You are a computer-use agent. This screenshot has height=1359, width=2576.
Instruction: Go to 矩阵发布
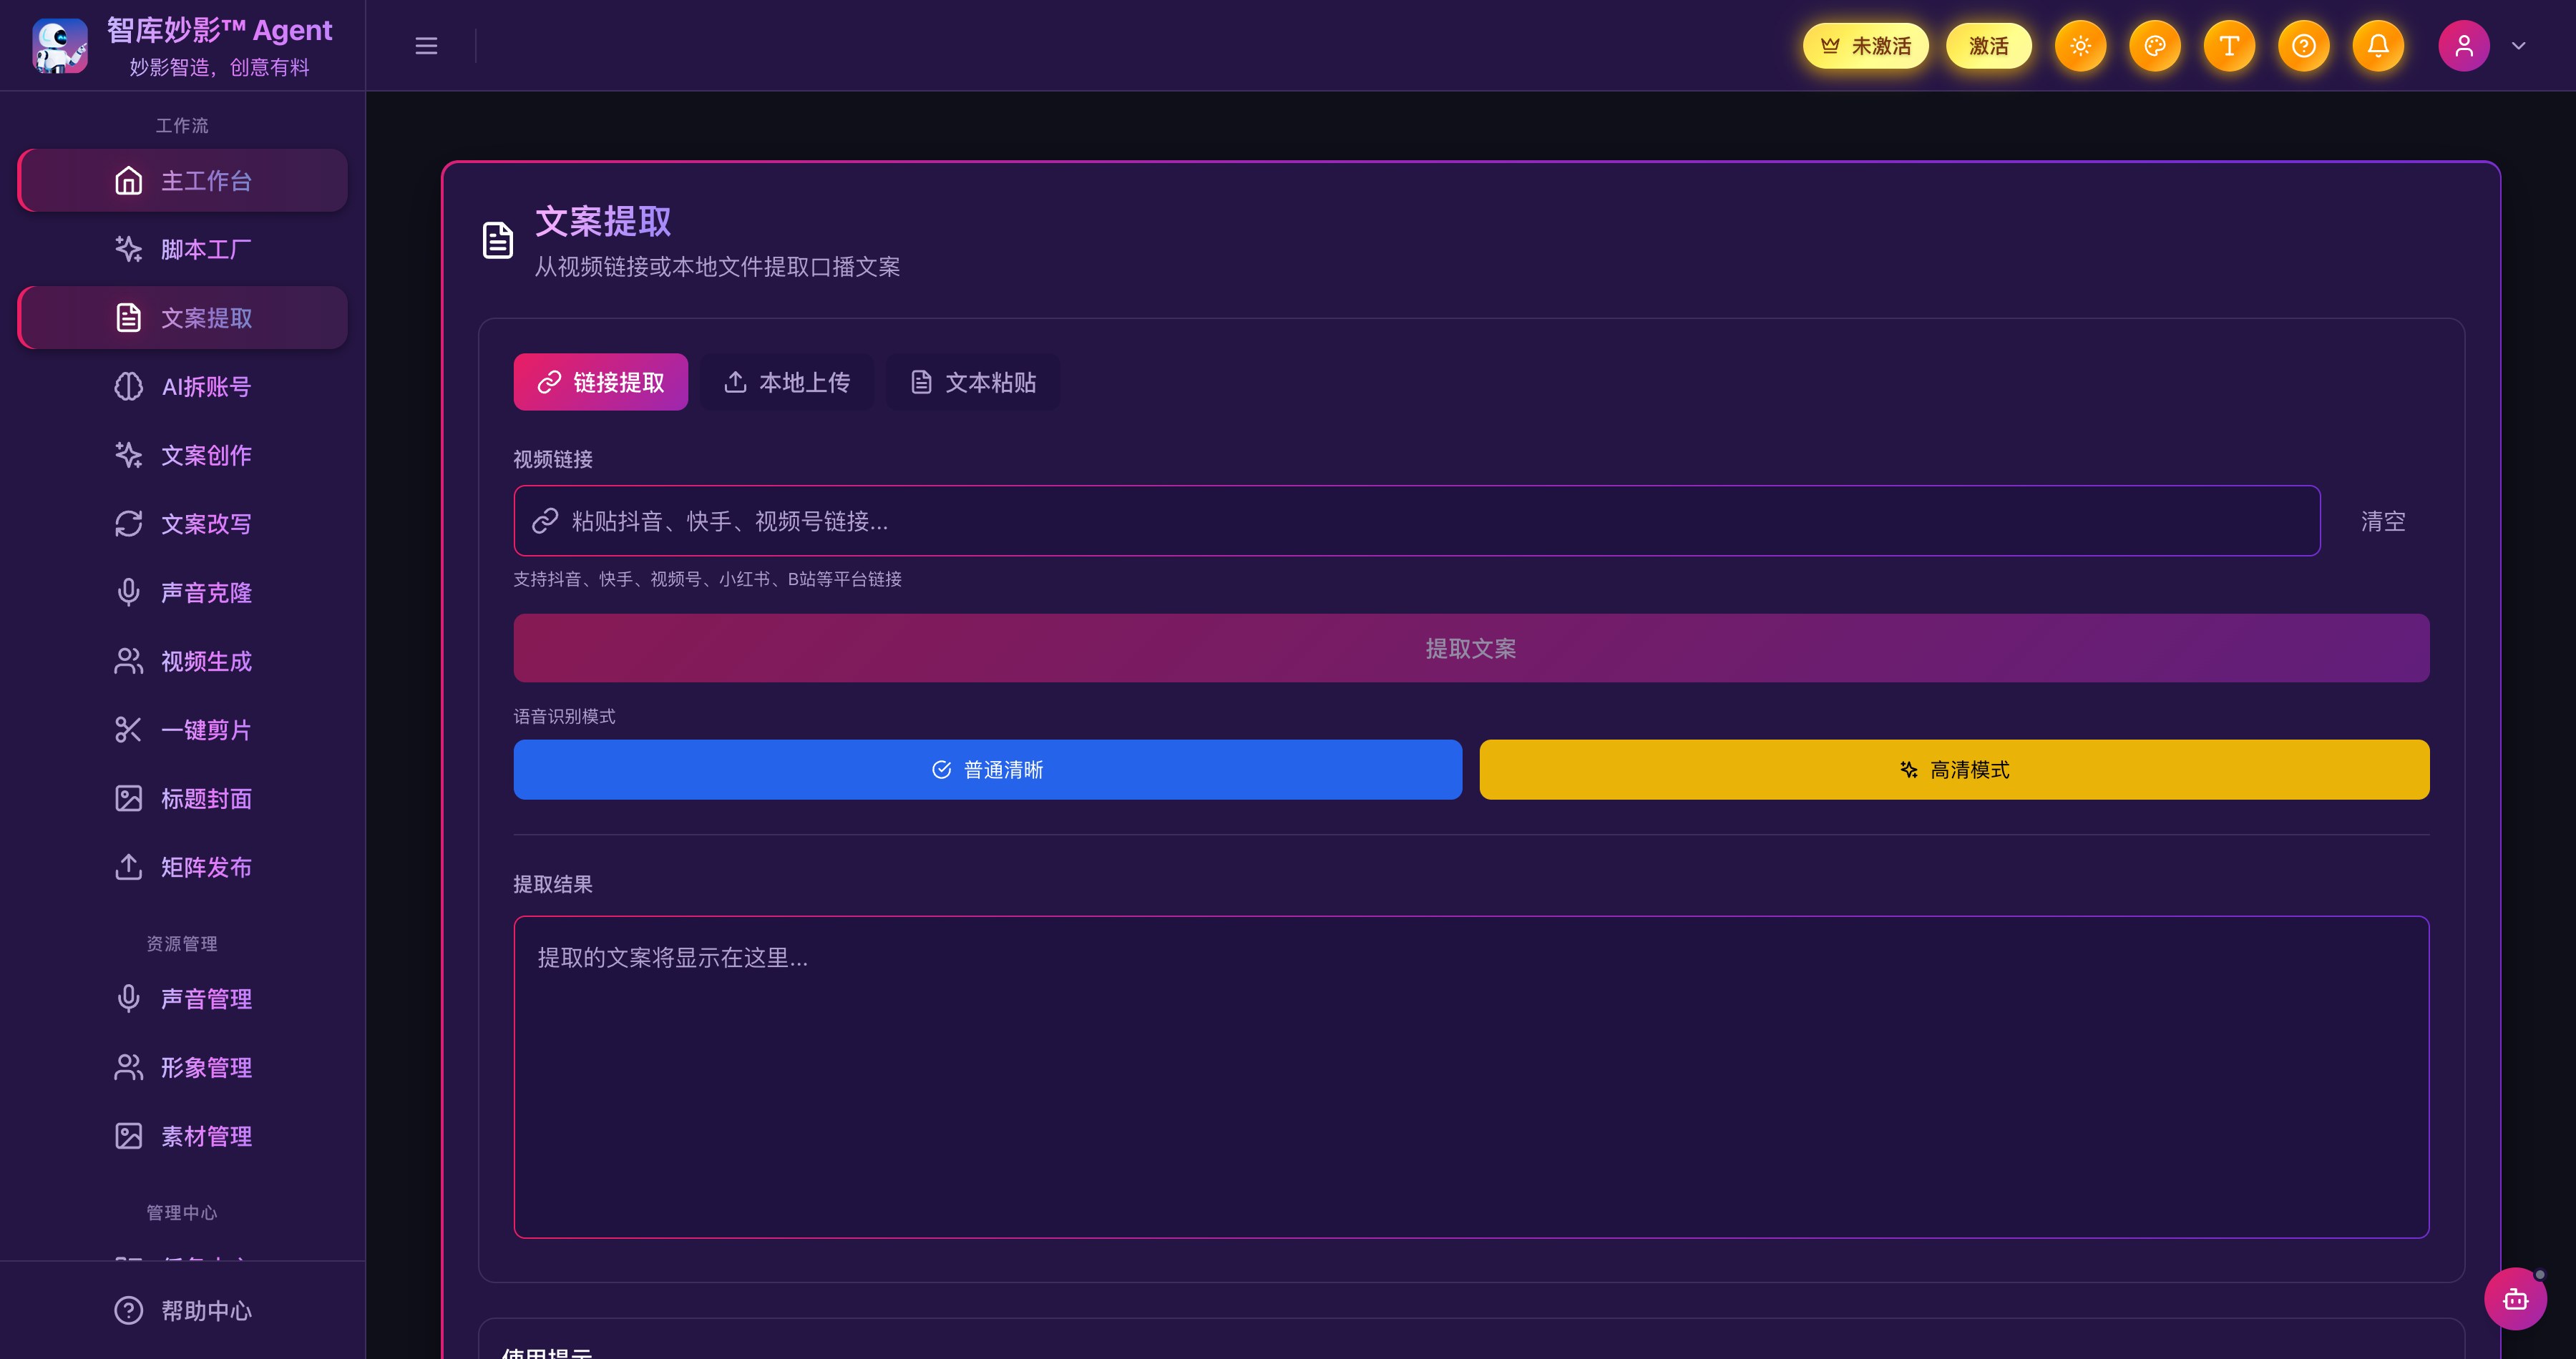tap(183, 868)
